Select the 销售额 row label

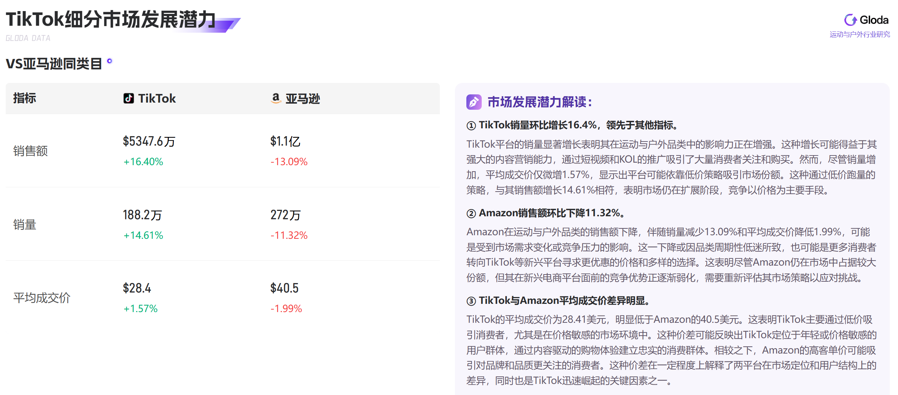30,151
